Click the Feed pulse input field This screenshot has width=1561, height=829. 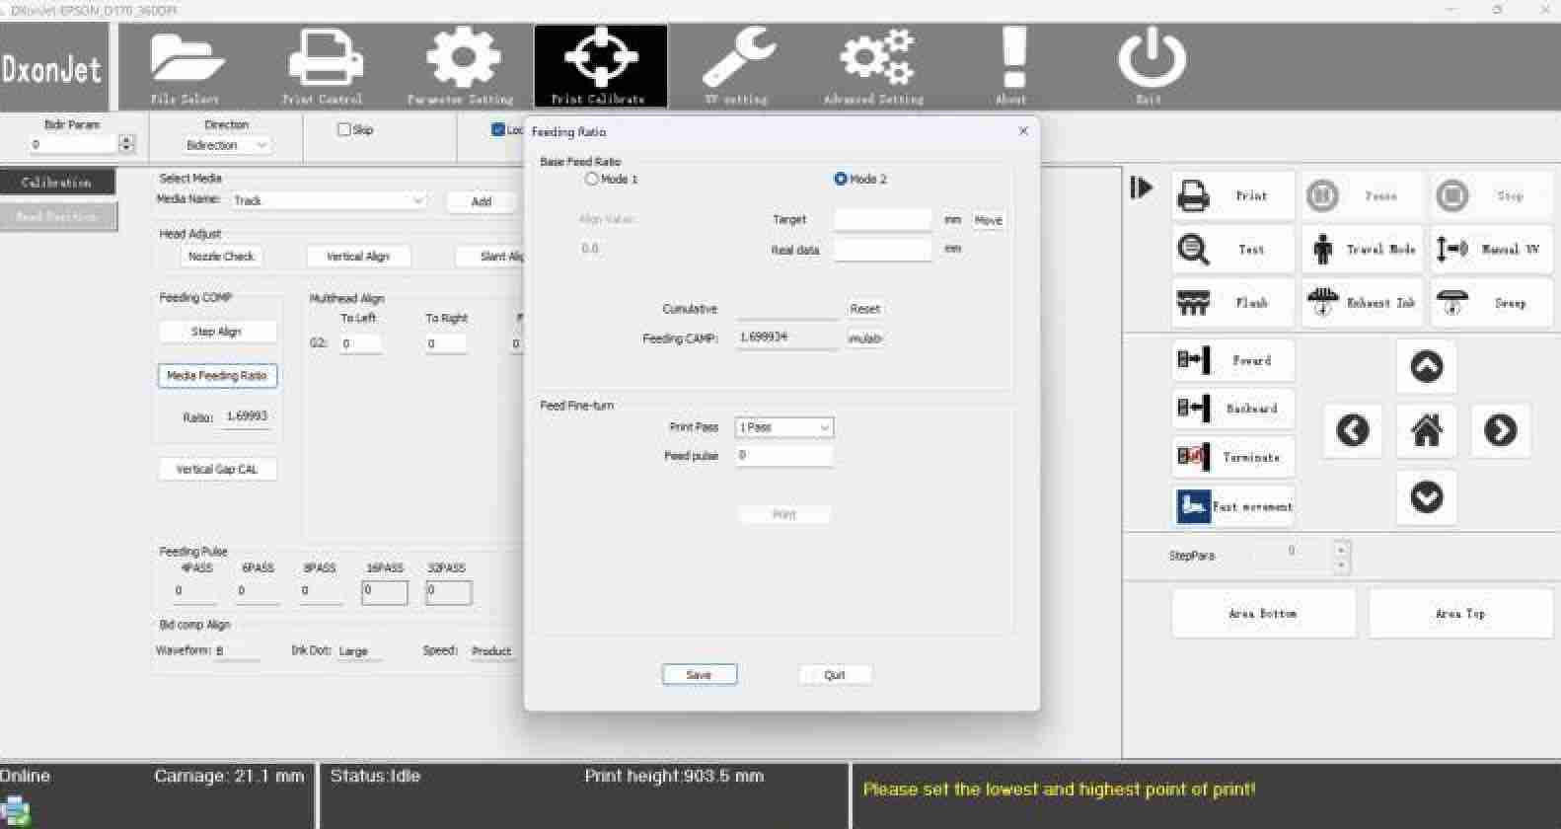784,455
